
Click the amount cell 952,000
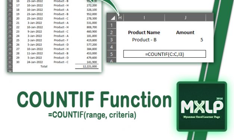tap(92, 14)
